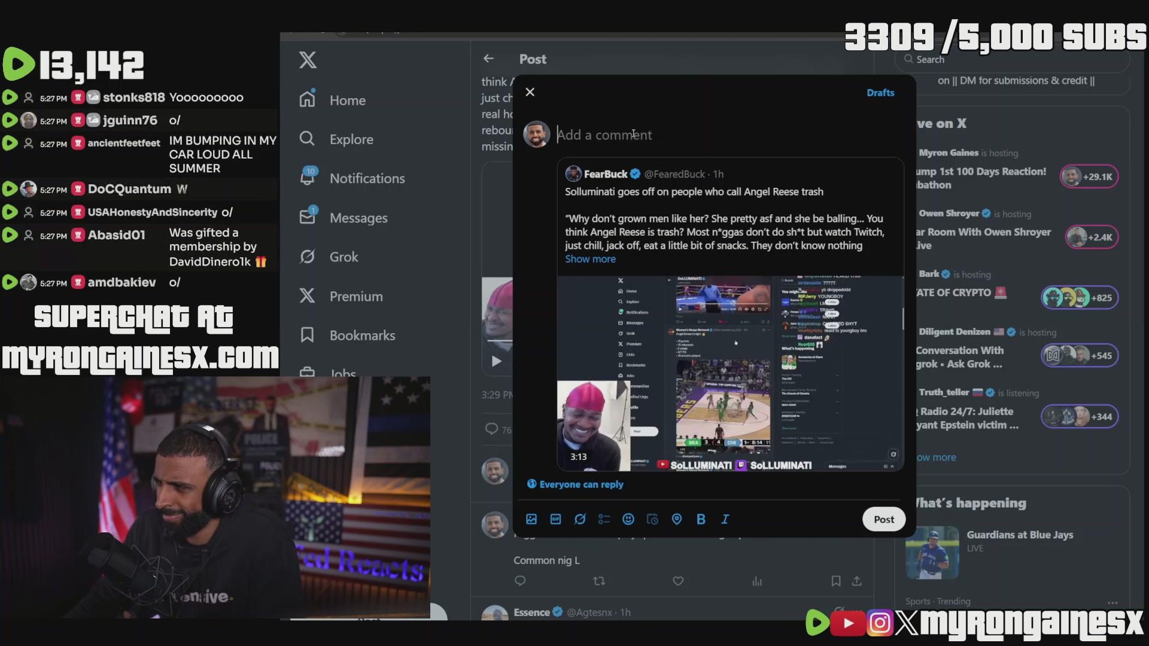The width and height of the screenshot is (1149, 646).
Task: Open Messages in the sidebar
Action: [344, 217]
